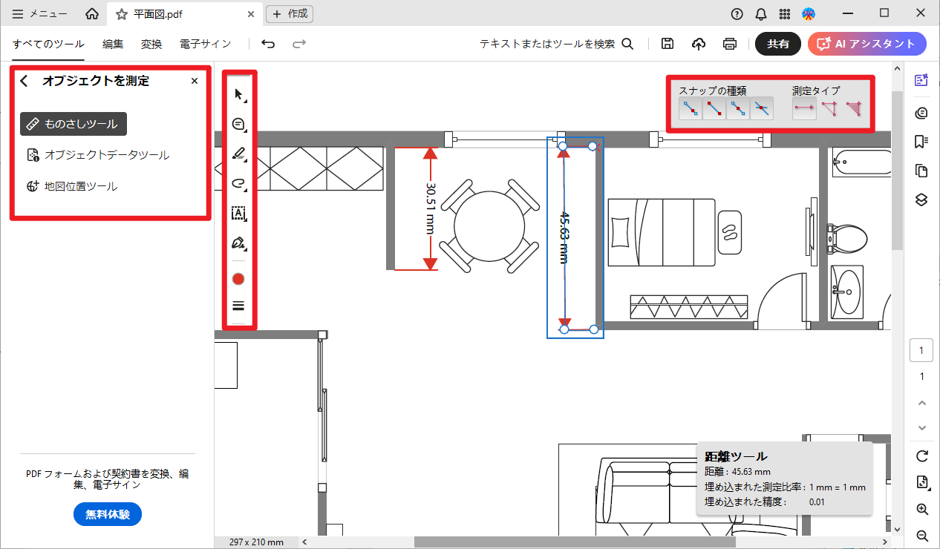The height and width of the screenshot is (549, 940).
Task: Go to the home screen icon
Action: (x=91, y=13)
